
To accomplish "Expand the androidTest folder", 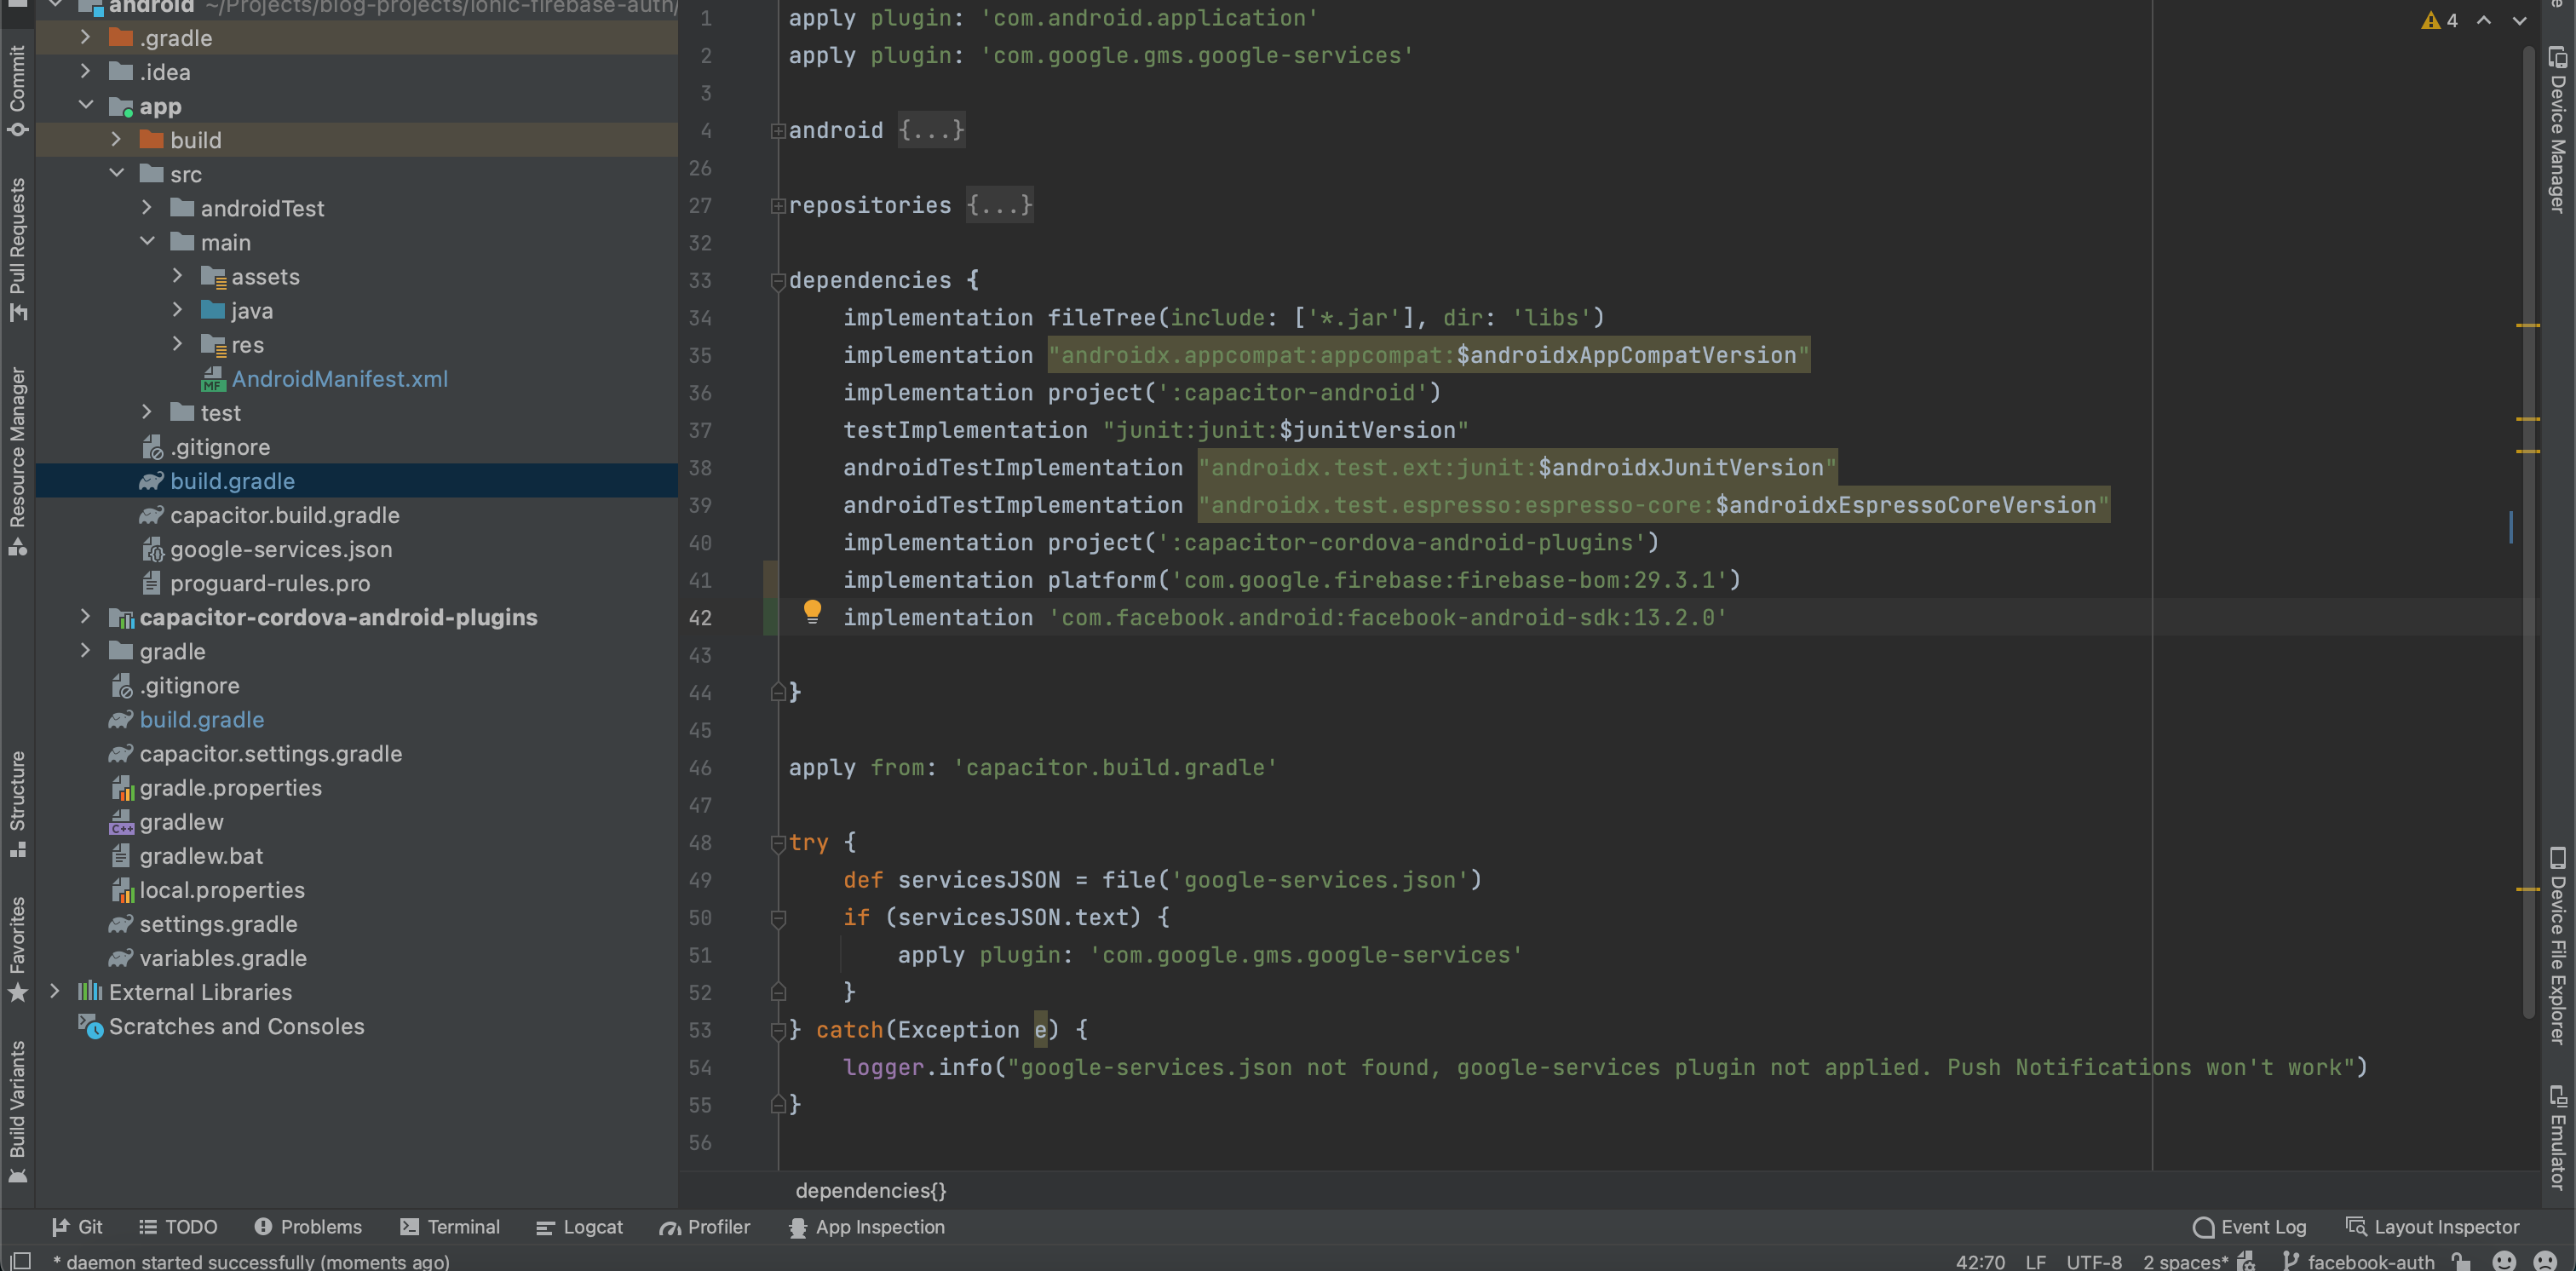I will pos(147,207).
